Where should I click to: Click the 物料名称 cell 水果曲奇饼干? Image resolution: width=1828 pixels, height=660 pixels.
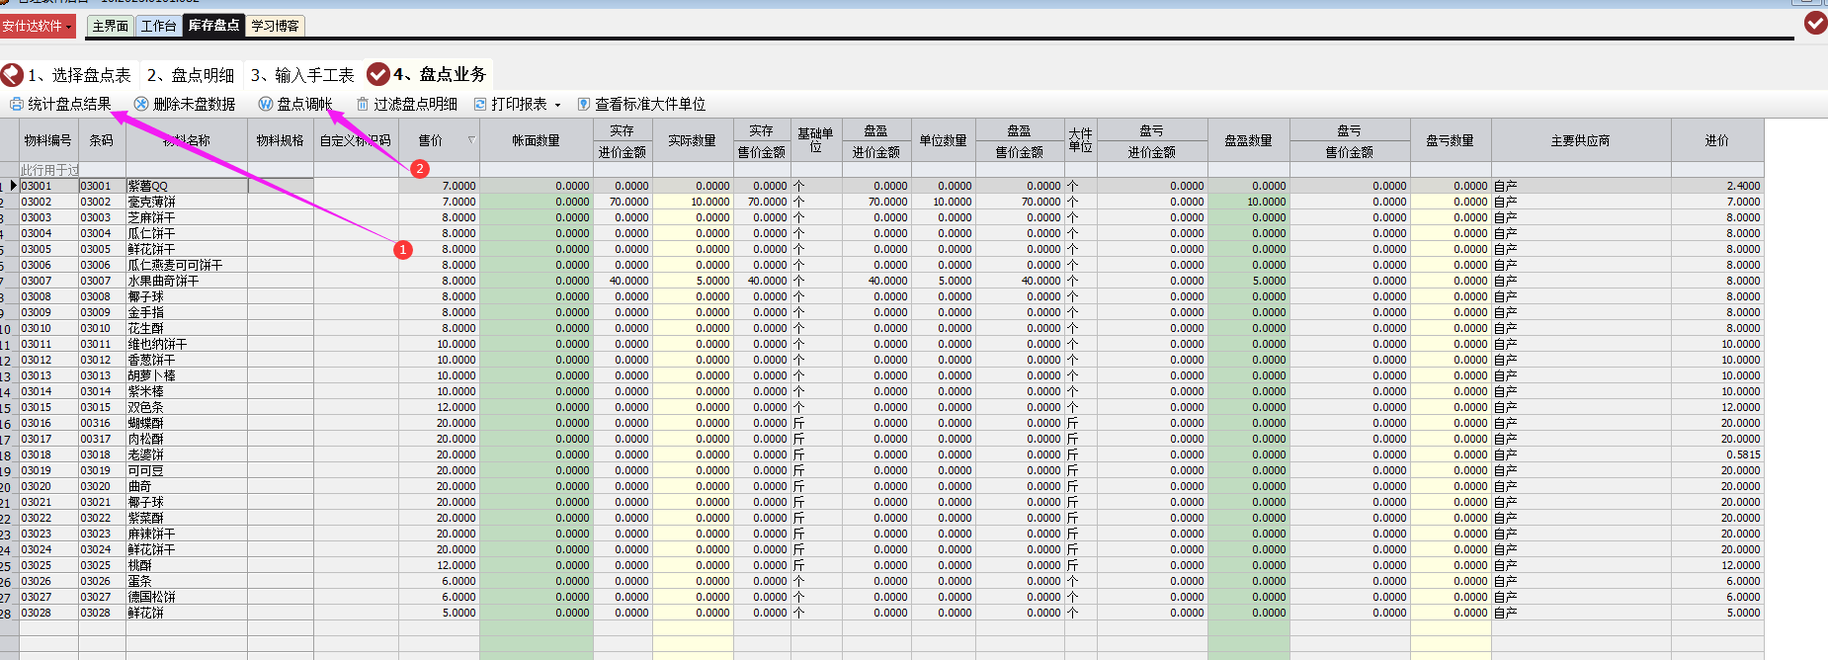tap(163, 281)
